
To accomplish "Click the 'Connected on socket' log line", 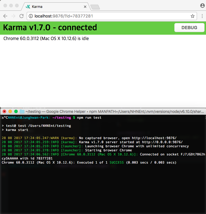I will click(x=103, y=154).
